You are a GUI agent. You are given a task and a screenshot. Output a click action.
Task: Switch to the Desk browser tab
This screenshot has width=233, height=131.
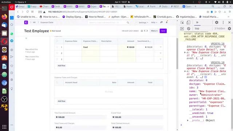pos(56,7)
